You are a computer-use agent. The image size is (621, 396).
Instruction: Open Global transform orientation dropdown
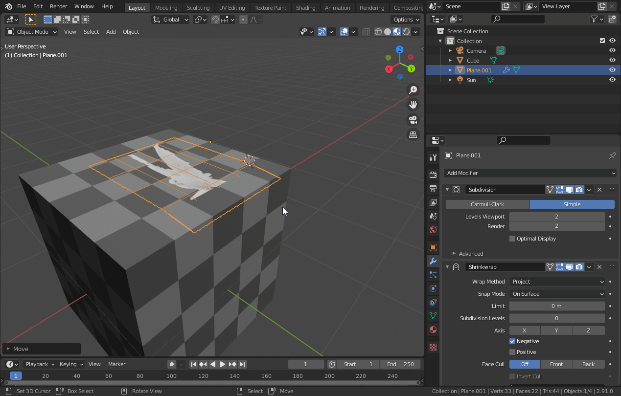171,20
